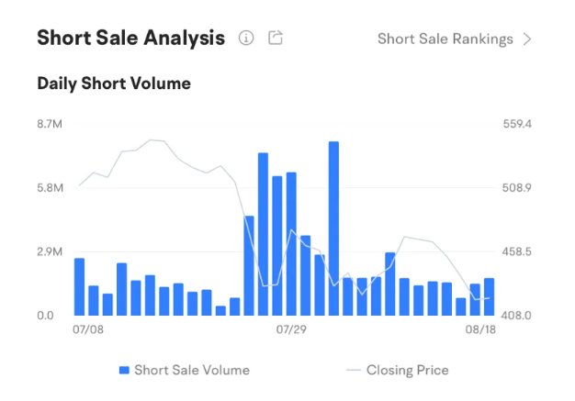
Task: Click the last bar at 08/18
Action: pyautogui.click(x=489, y=296)
